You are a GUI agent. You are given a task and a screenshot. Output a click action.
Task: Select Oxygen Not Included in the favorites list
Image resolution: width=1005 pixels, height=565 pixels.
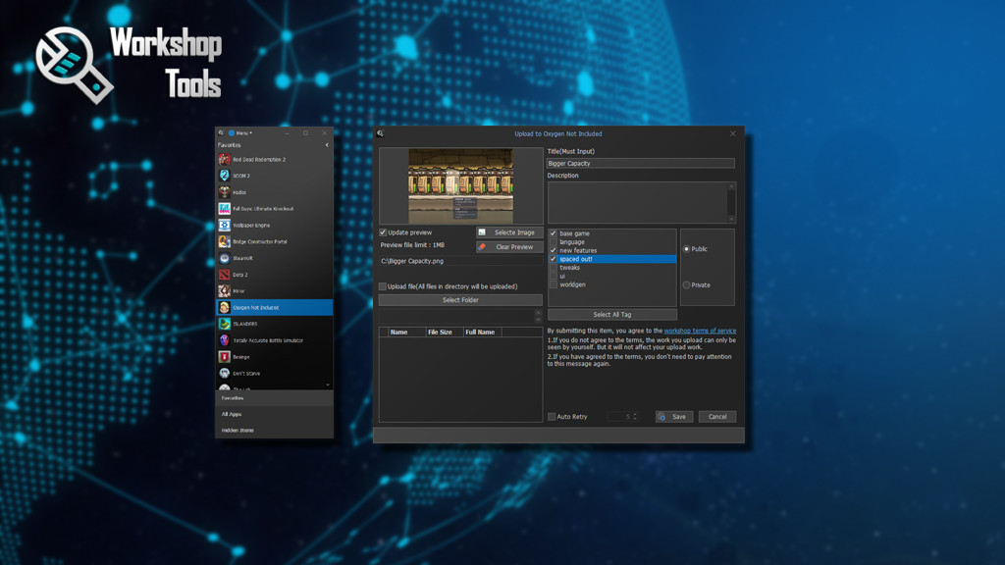pos(275,306)
